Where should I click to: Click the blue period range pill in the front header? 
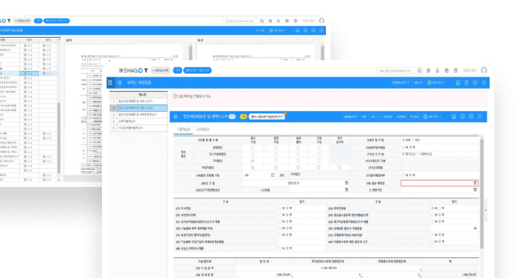click(x=198, y=70)
